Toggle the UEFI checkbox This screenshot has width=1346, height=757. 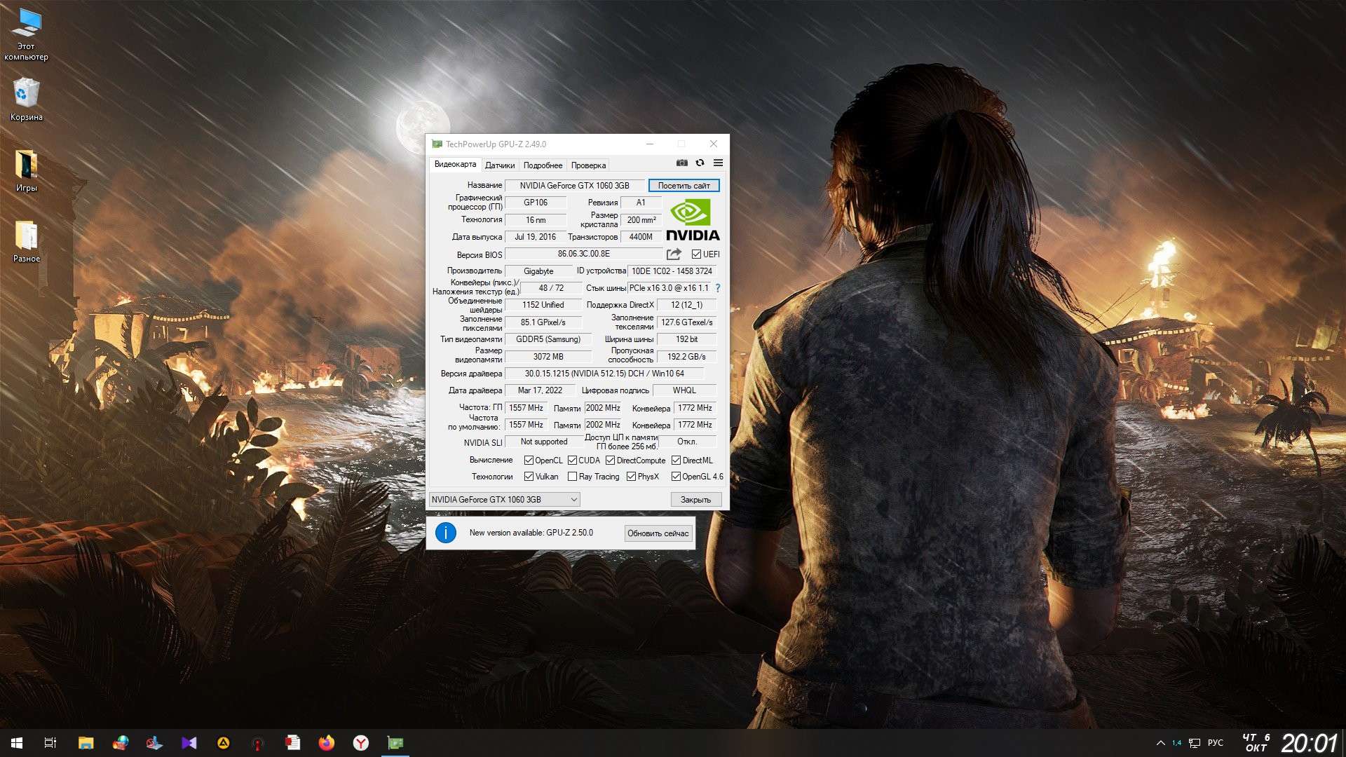696,254
